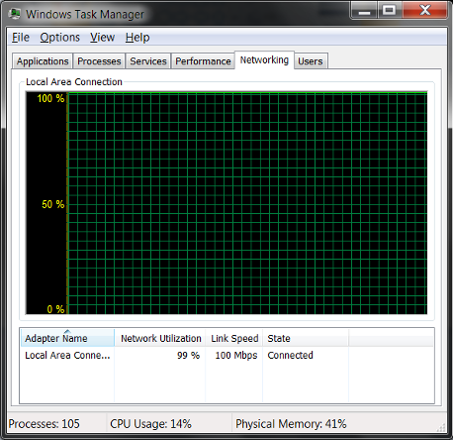This screenshot has height=440, width=453.
Task: Click the Physical Memory: 41% status entry
Action: [291, 424]
